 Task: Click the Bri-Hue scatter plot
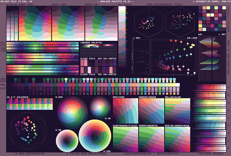coord(173,60)
